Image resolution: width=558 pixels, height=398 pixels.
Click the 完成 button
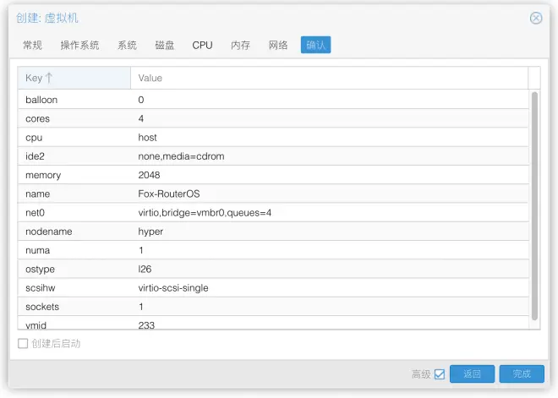tap(522, 373)
